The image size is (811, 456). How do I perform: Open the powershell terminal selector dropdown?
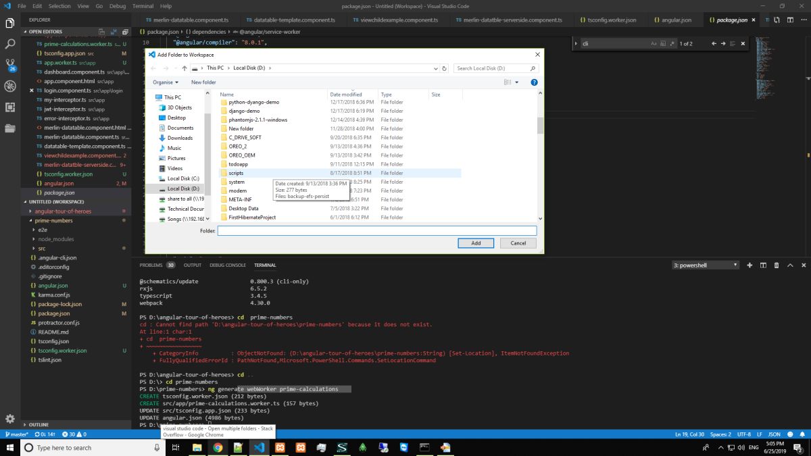705,265
